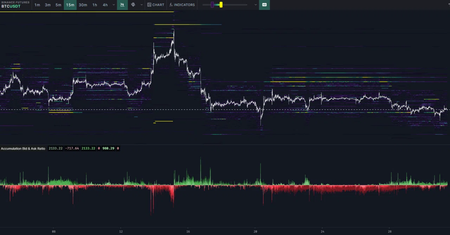Click the candlestick chart type icon
The image size is (450, 235).
tap(122, 5)
